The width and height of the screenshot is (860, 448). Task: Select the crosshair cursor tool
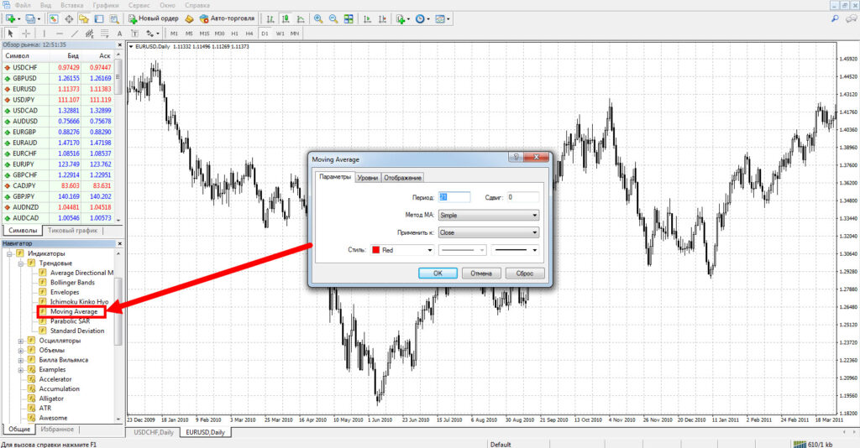click(25, 34)
